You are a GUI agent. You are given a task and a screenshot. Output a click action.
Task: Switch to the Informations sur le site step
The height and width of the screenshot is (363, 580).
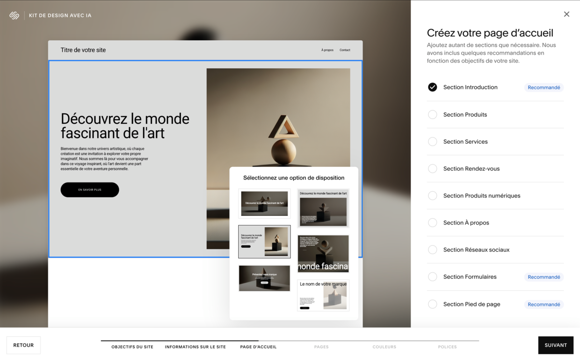pyautogui.click(x=195, y=347)
